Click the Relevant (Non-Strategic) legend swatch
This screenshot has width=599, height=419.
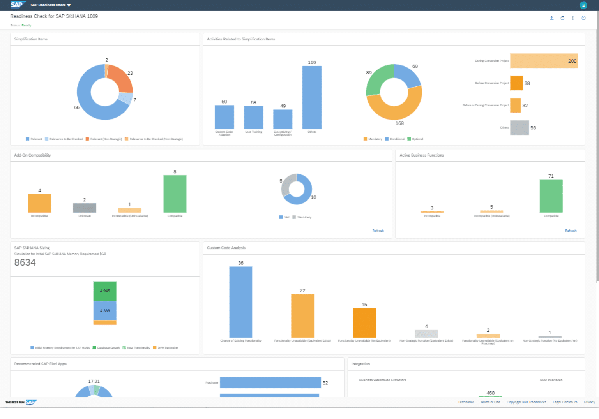(87, 139)
